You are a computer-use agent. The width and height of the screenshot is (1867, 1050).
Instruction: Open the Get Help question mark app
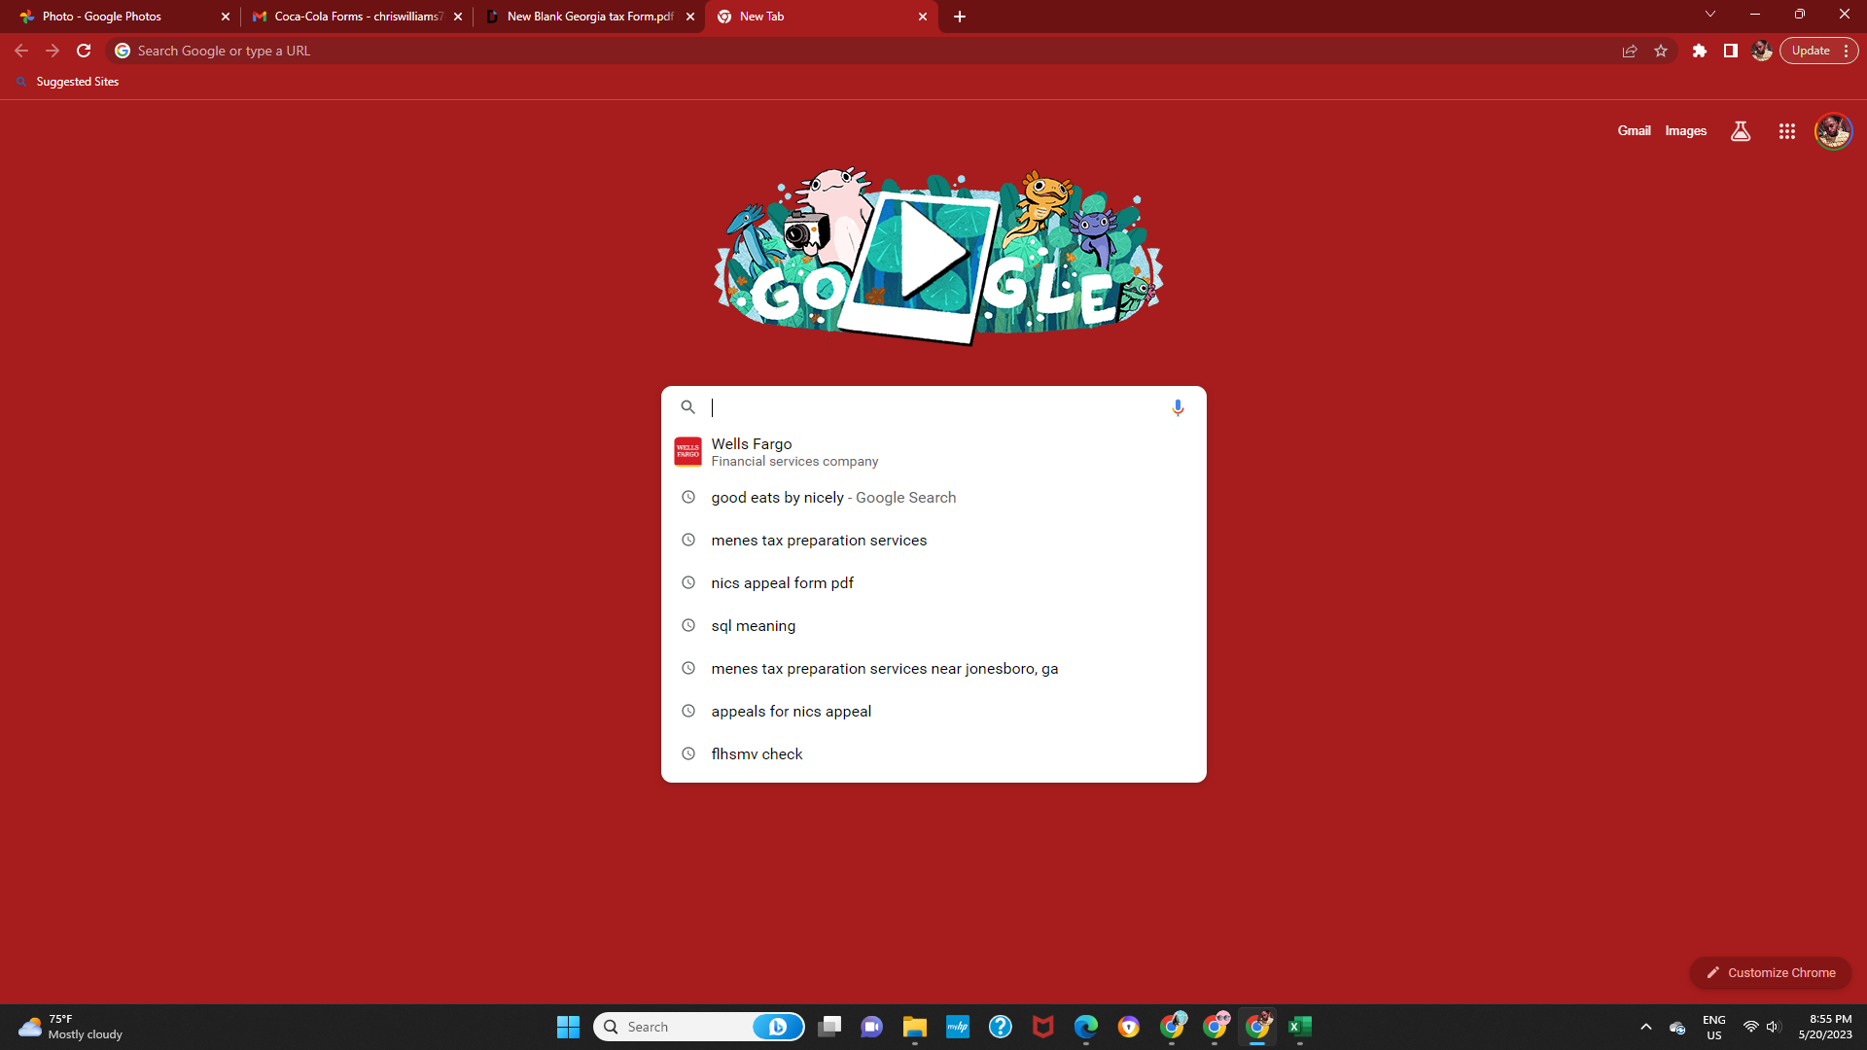click(1001, 1027)
